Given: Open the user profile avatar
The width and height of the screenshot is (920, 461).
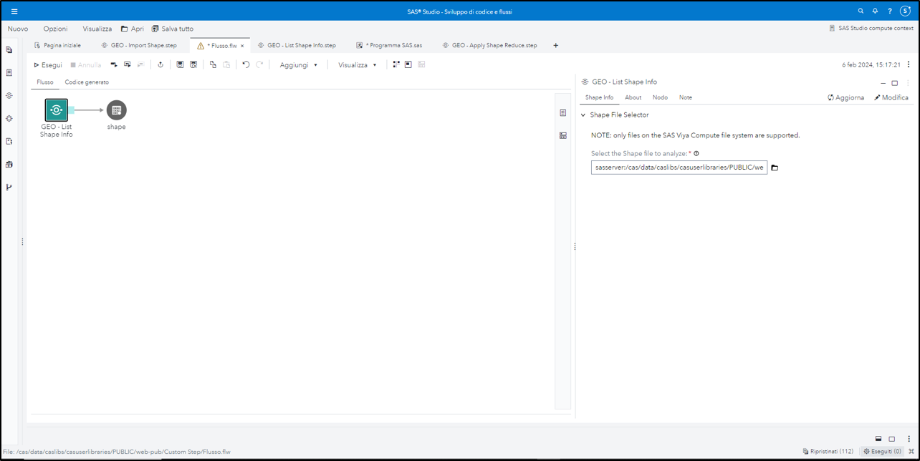Looking at the screenshot, I should coord(906,11).
